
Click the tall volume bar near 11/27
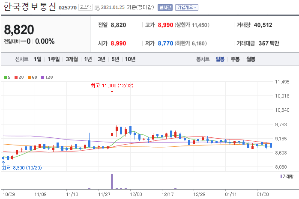click(112, 181)
